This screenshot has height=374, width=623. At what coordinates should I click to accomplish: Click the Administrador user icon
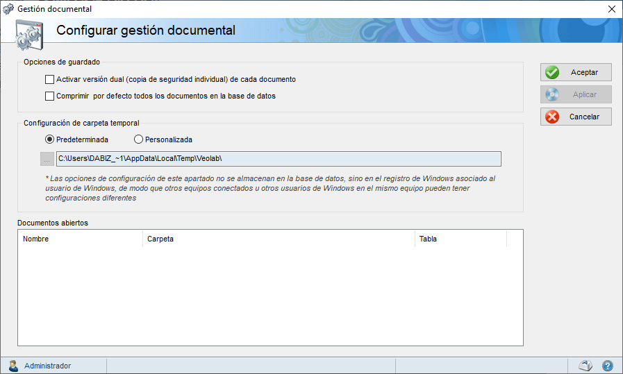[13, 366]
